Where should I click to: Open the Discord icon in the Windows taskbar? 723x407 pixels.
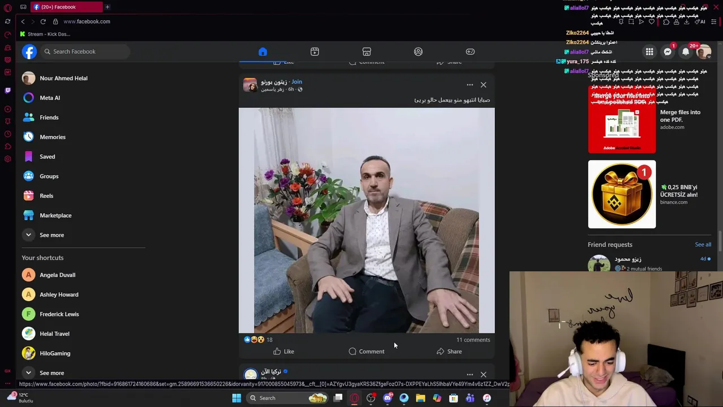click(x=387, y=398)
